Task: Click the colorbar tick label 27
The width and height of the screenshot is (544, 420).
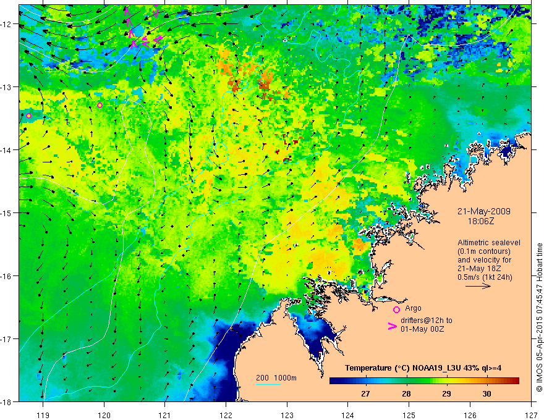Action: pos(365,393)
